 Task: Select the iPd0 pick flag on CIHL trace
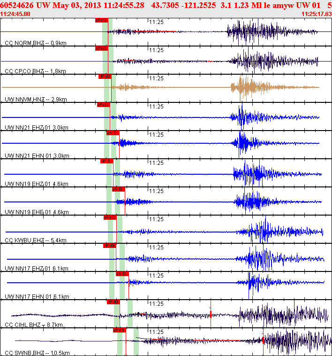[113, 302]
